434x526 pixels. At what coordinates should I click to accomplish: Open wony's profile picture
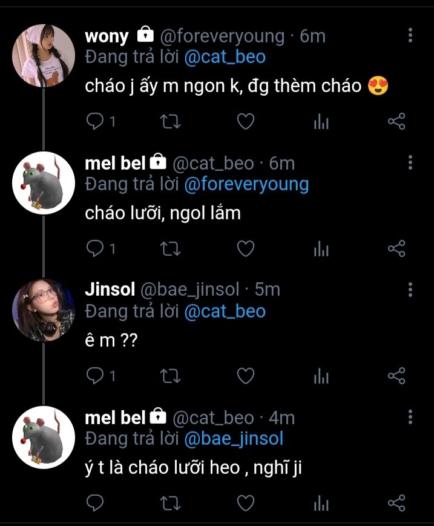click(43, 58)
